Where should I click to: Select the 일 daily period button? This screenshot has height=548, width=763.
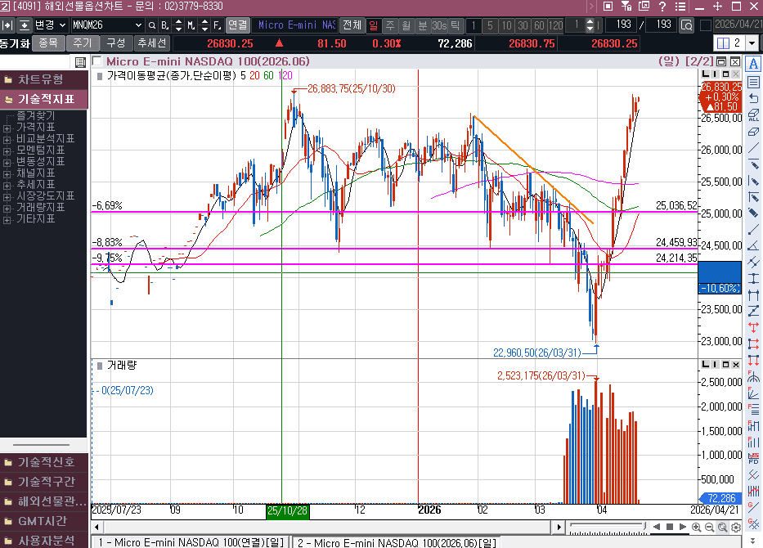point(373,25)
